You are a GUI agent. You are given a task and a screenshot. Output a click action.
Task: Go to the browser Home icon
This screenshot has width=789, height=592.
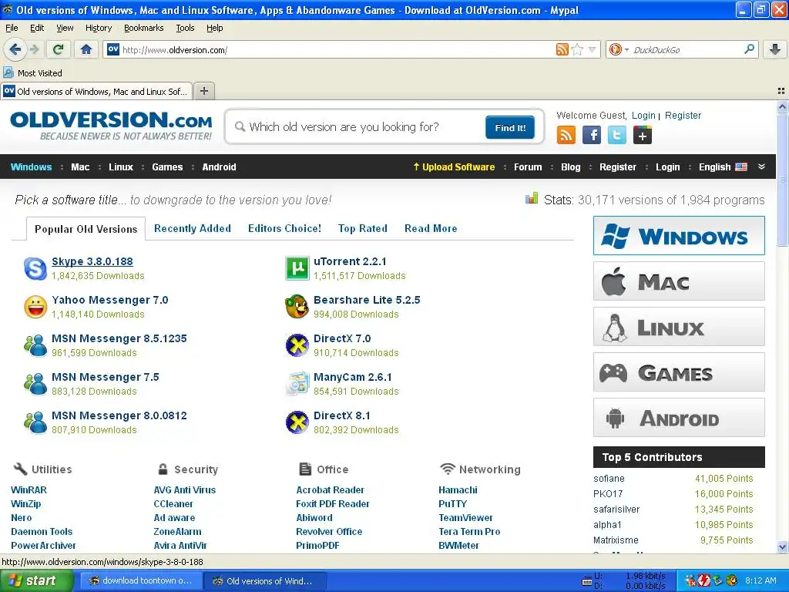86,49
